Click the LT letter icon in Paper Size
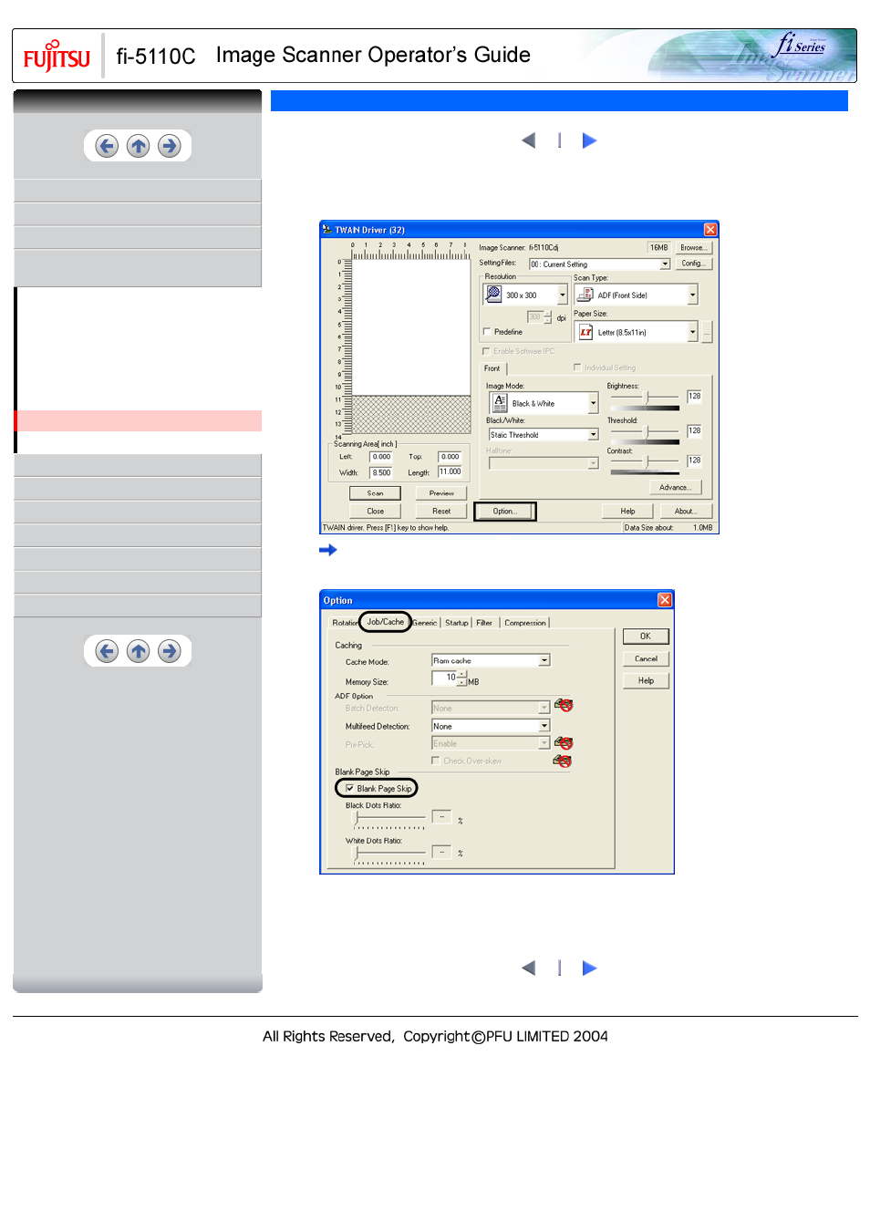 tap(586, 332)
